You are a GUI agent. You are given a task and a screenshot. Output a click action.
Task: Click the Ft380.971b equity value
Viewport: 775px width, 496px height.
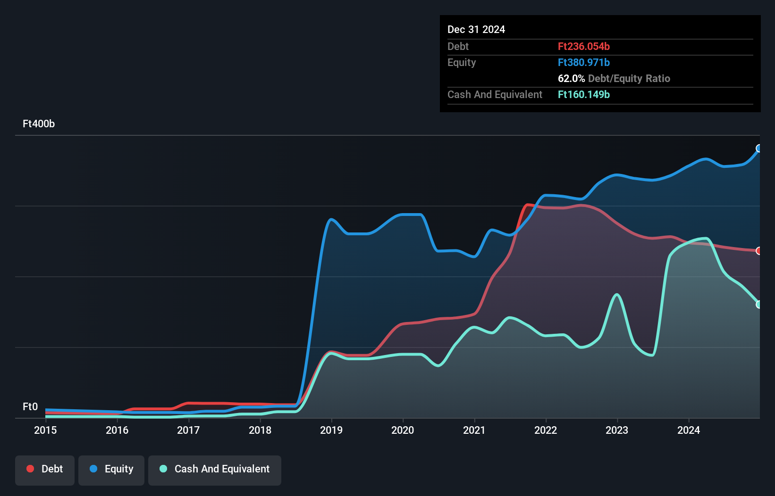(x=584, y=63)
